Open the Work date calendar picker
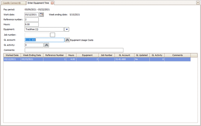Viewport: 201px width, 126px height. pos(41,14)
